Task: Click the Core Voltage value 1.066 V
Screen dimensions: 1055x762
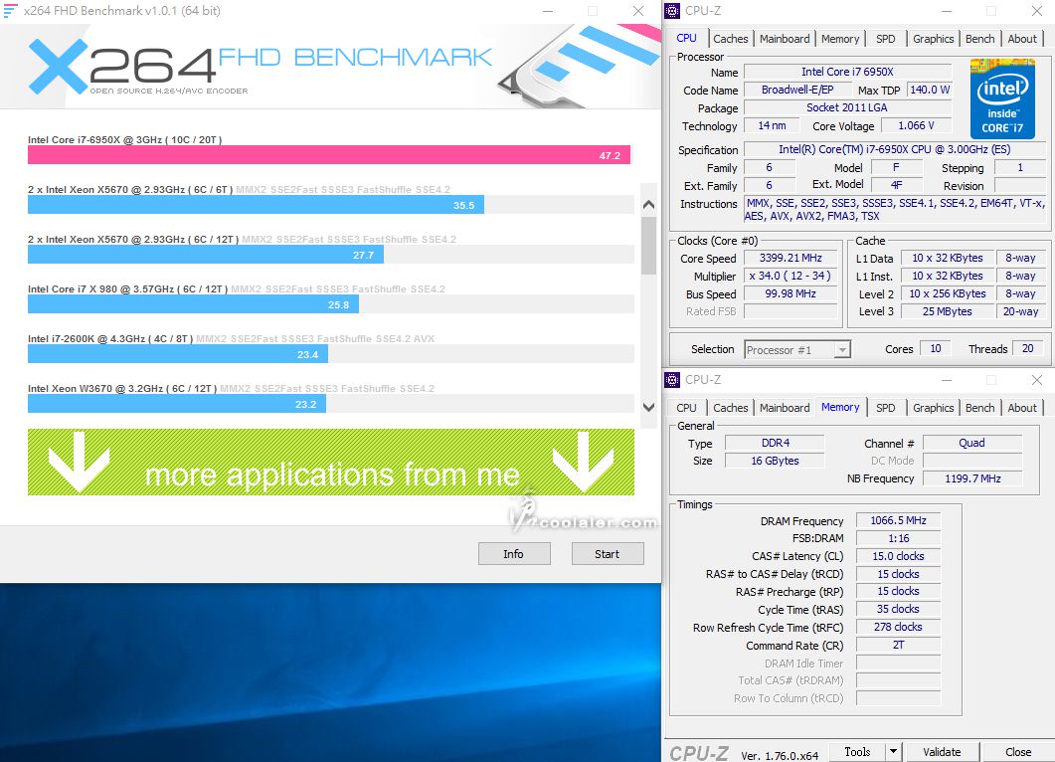Action: click(916, 126)
